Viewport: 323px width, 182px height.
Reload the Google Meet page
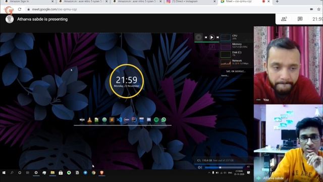point(20,9)
